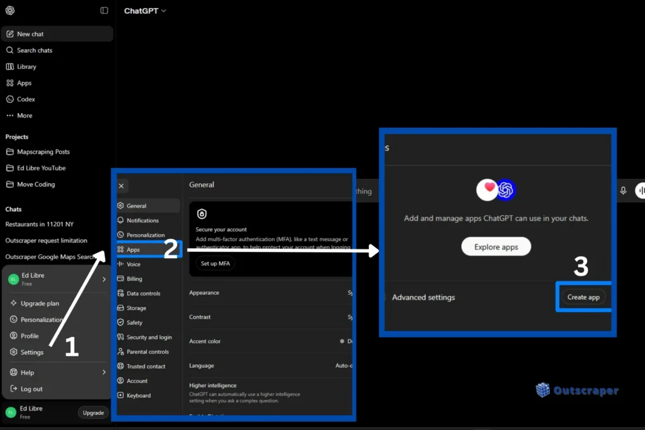The height and width of the screenshot is (430, 645).
Task: Click the Parental controls icon
Action: click(120, 351)
